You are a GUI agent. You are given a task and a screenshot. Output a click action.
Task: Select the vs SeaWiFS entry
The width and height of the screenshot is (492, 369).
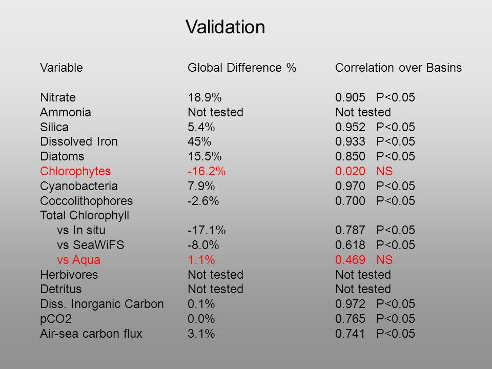(x=90, y=245)
